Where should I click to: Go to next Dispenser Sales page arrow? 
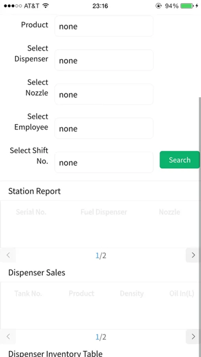click(193, 336)
